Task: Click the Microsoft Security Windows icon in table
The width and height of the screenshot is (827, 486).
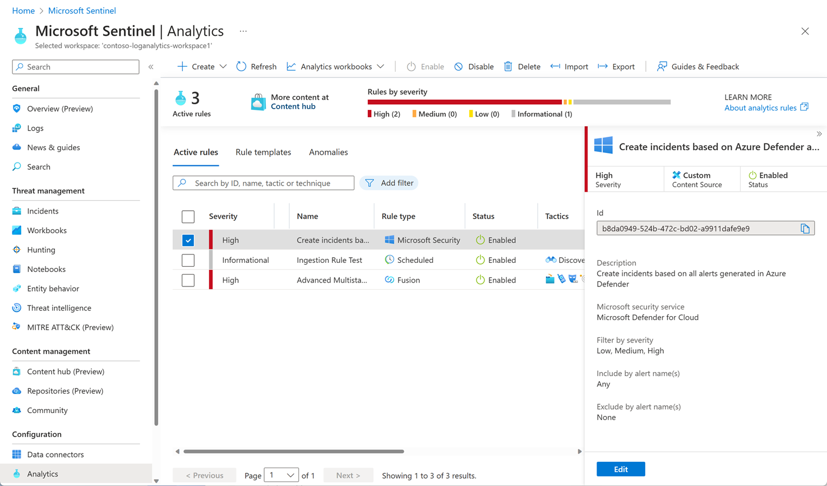Action: point(389,240)
